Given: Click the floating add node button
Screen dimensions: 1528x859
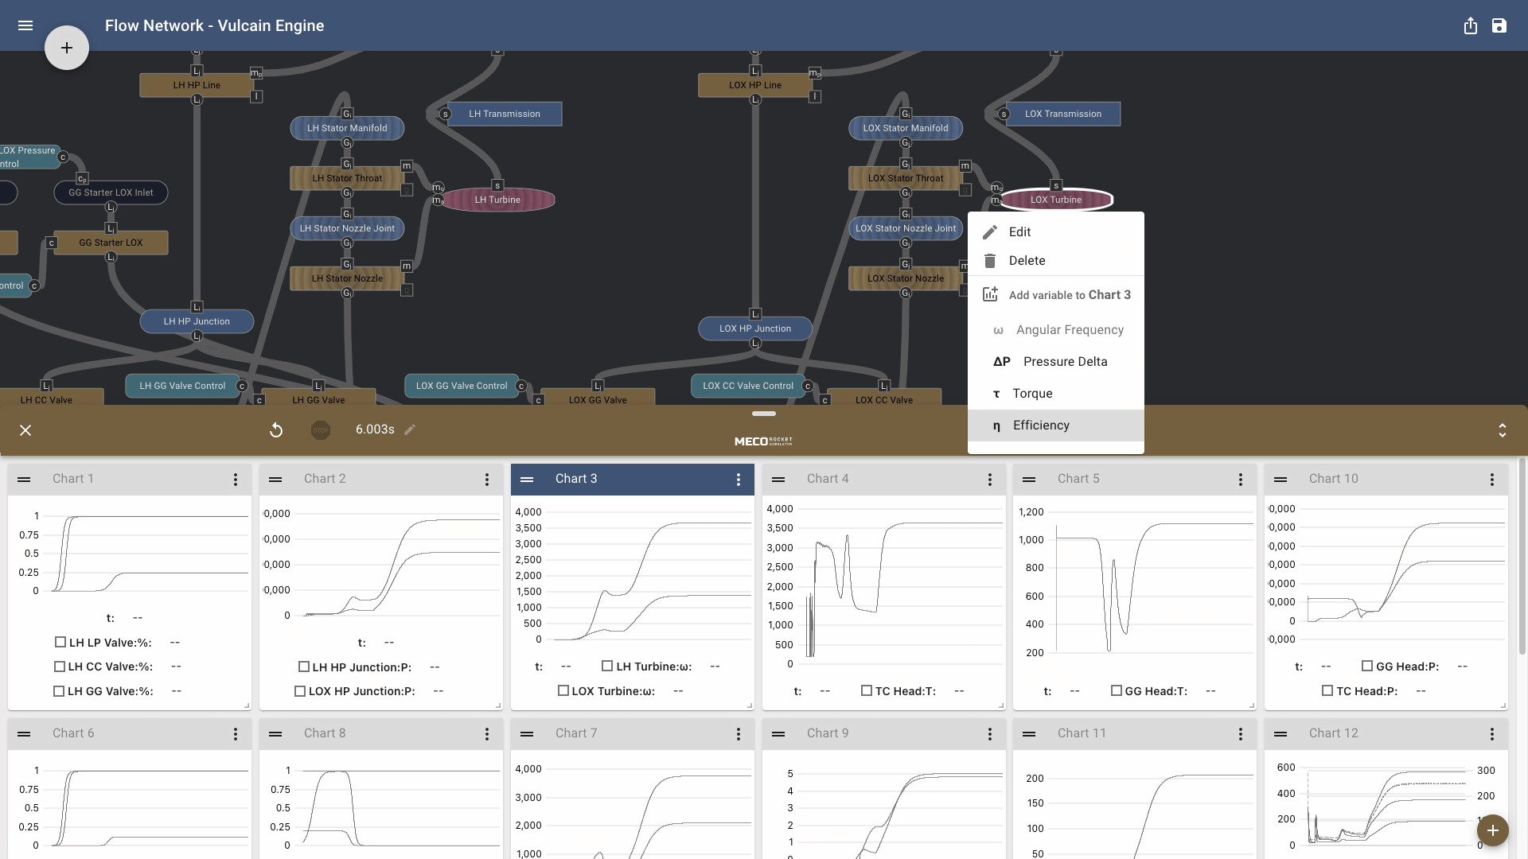Looking at the screenshot, I should point(67,48).
